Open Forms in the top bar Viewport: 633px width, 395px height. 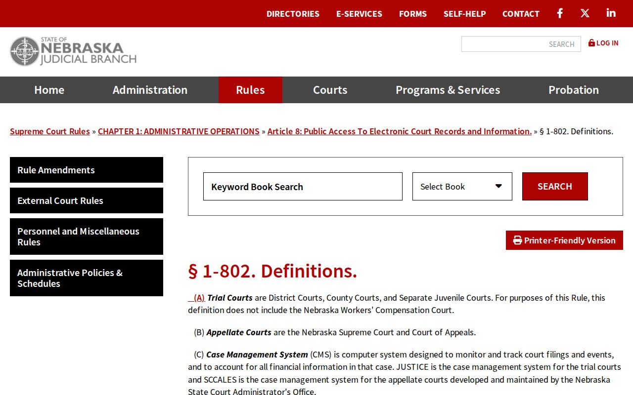(413, 14)
